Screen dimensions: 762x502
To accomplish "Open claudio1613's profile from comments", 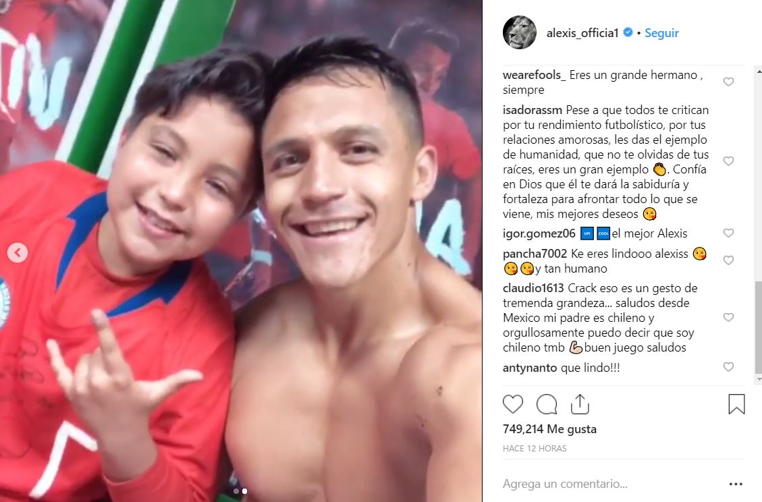I will (x=533, y=288).
